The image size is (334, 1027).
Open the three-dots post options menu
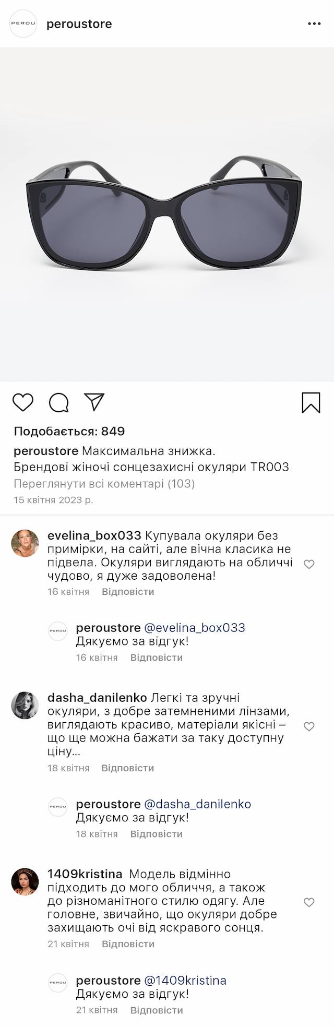314,24
